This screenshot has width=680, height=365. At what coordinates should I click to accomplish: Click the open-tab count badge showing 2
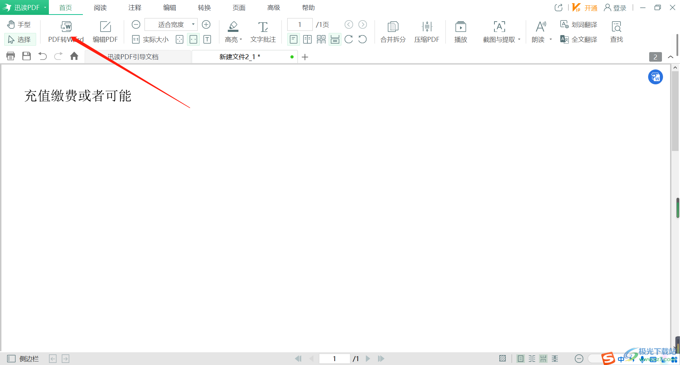coord(655,57)
